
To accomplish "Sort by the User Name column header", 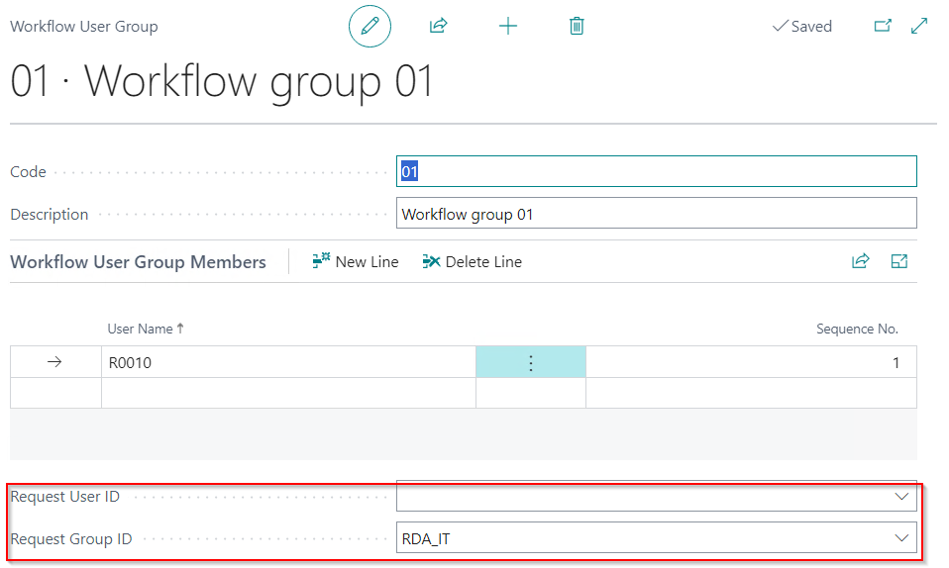I will pyautogui.click(x=146, y=329).
